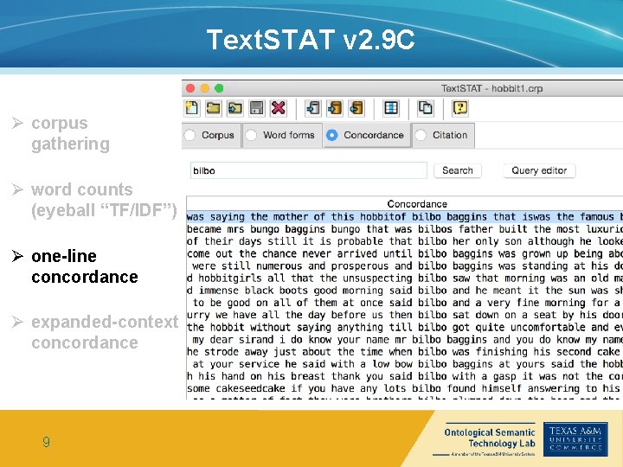
Task: Select row 'my dear sirand i do know your name'
Action: pos(404,340)
